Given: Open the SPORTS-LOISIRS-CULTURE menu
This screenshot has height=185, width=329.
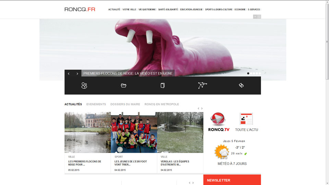Looking at the screenshot, I should (219, 10).
